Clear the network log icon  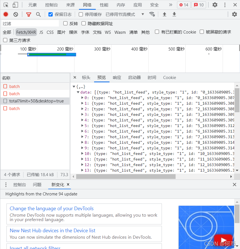coord(16,15)
